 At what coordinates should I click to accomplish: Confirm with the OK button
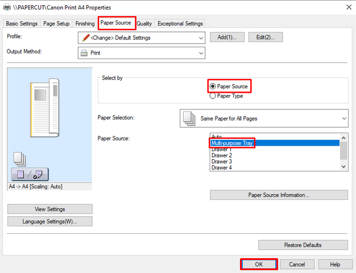coord(259,264)
